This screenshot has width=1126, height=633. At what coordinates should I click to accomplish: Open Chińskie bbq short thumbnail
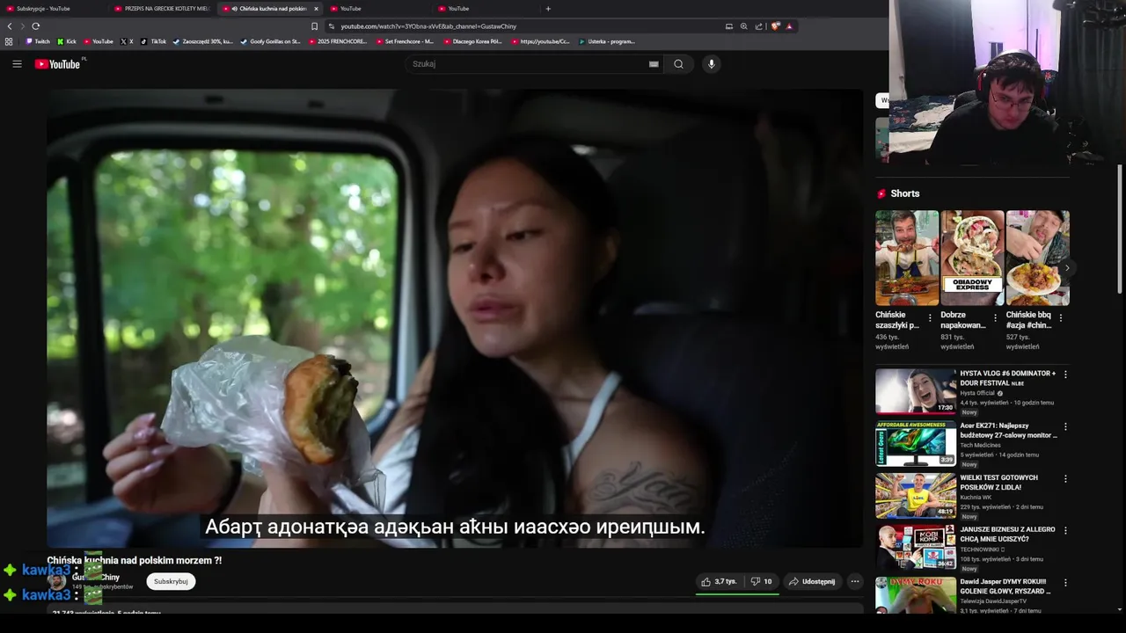pos(1038,258)
